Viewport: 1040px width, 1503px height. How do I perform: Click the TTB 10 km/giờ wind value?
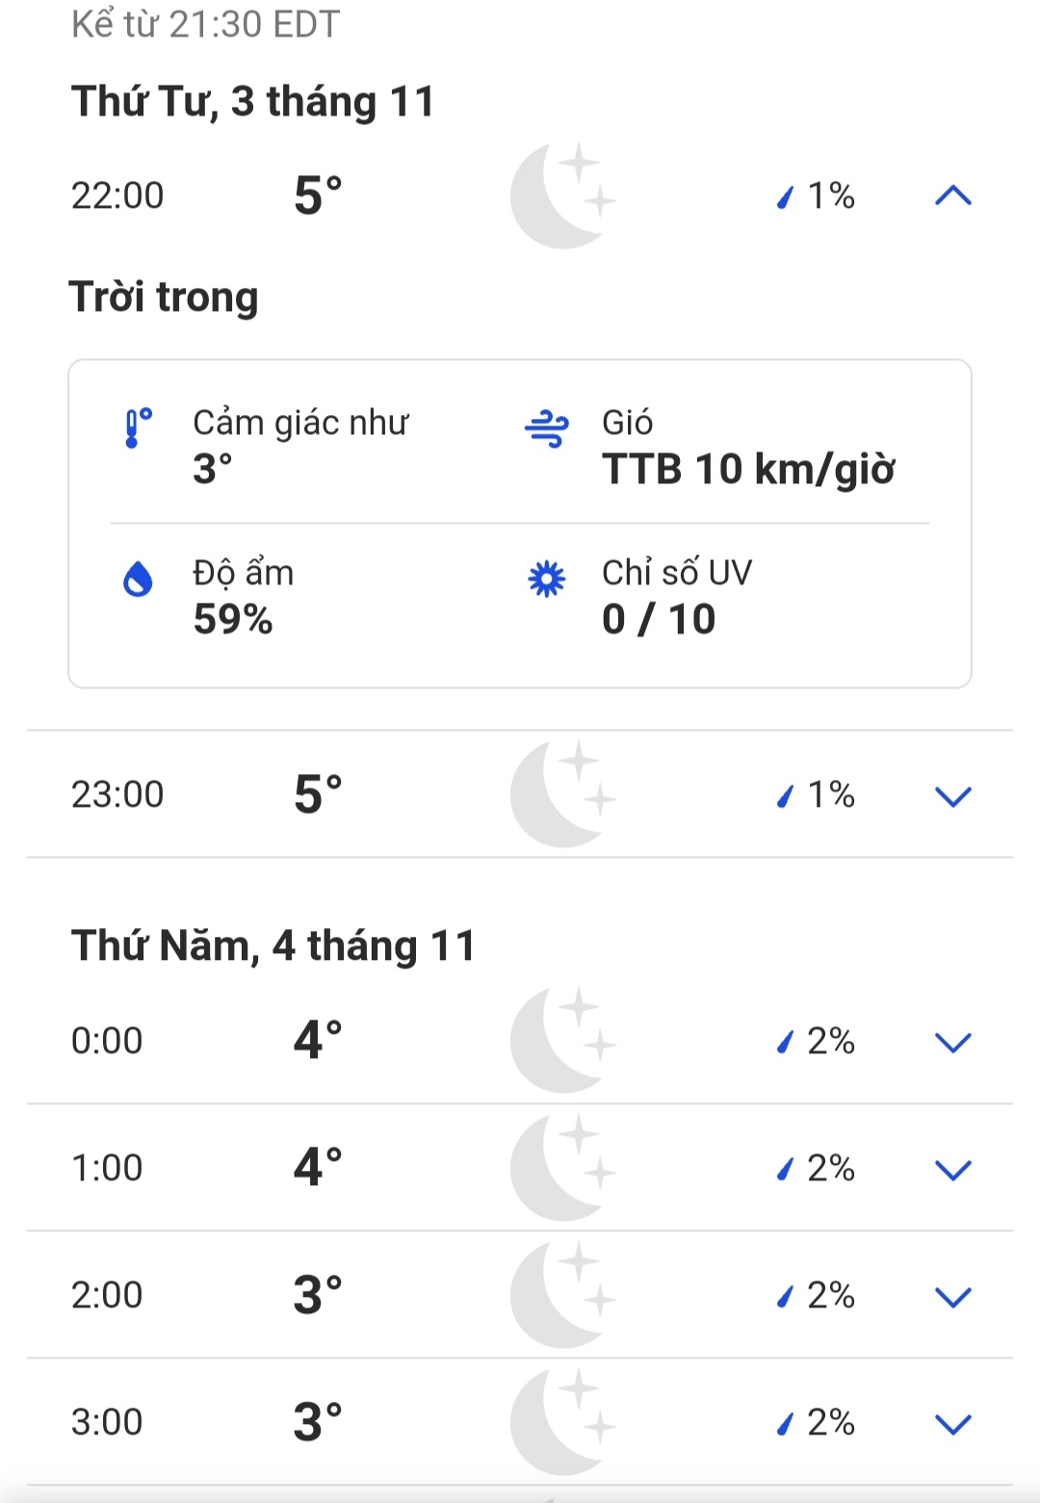tap(748, 470)
